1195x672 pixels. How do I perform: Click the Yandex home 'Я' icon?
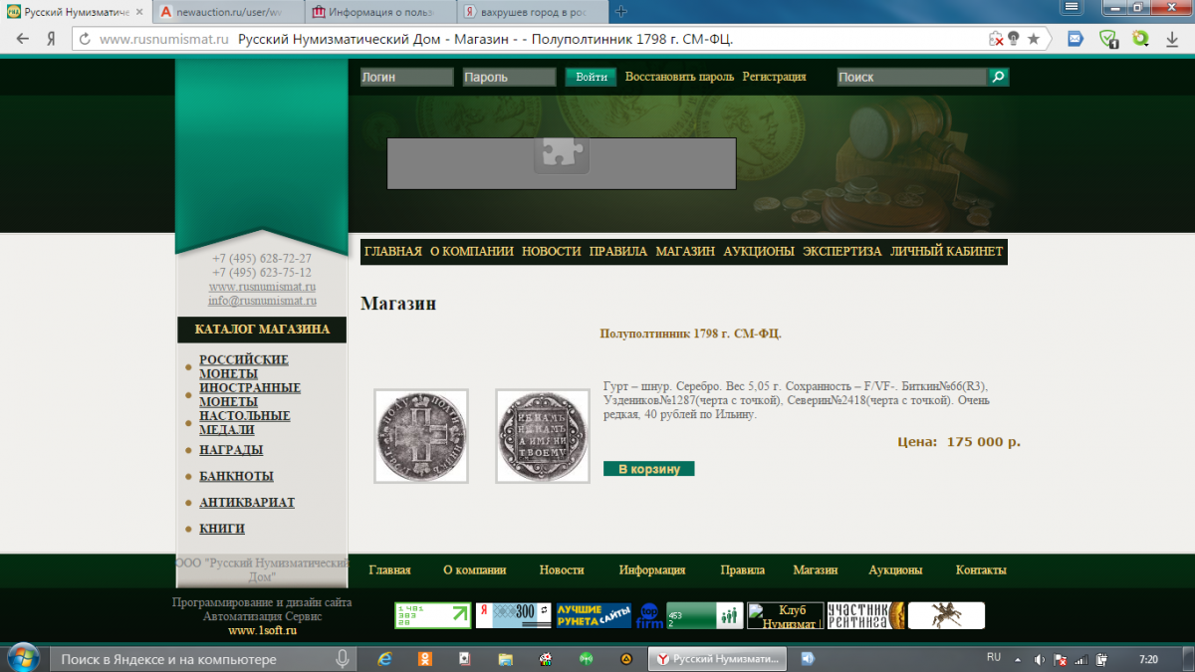click(50, 39)
